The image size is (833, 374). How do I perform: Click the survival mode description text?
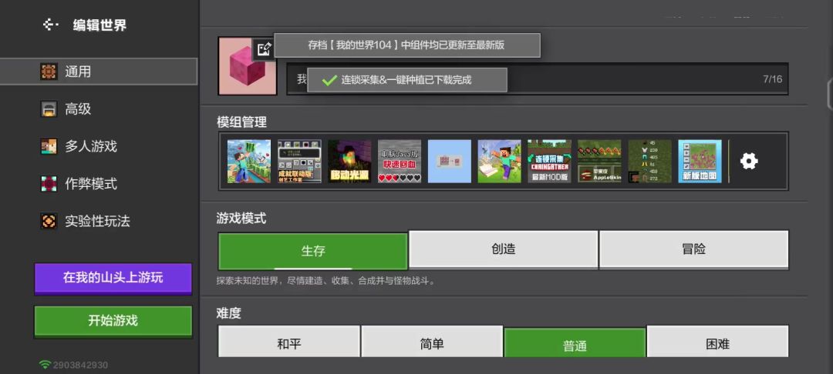pos(326,281)
